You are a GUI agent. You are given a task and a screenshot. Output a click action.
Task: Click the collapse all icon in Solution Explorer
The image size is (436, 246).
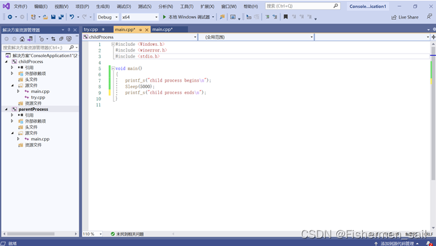coord(61,39)
